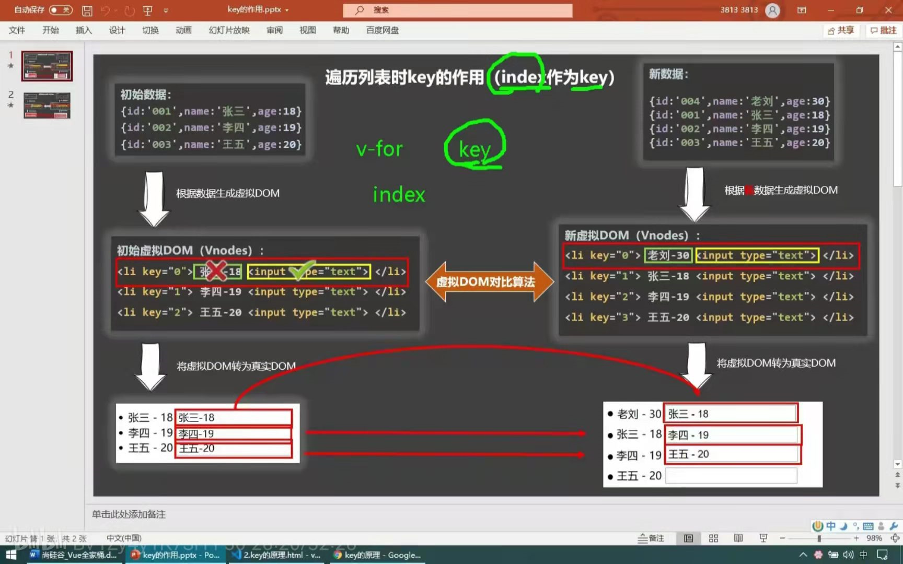Click the zoom slider handle
This screenshot has width=903, height=564.
[x=819, y=538]
